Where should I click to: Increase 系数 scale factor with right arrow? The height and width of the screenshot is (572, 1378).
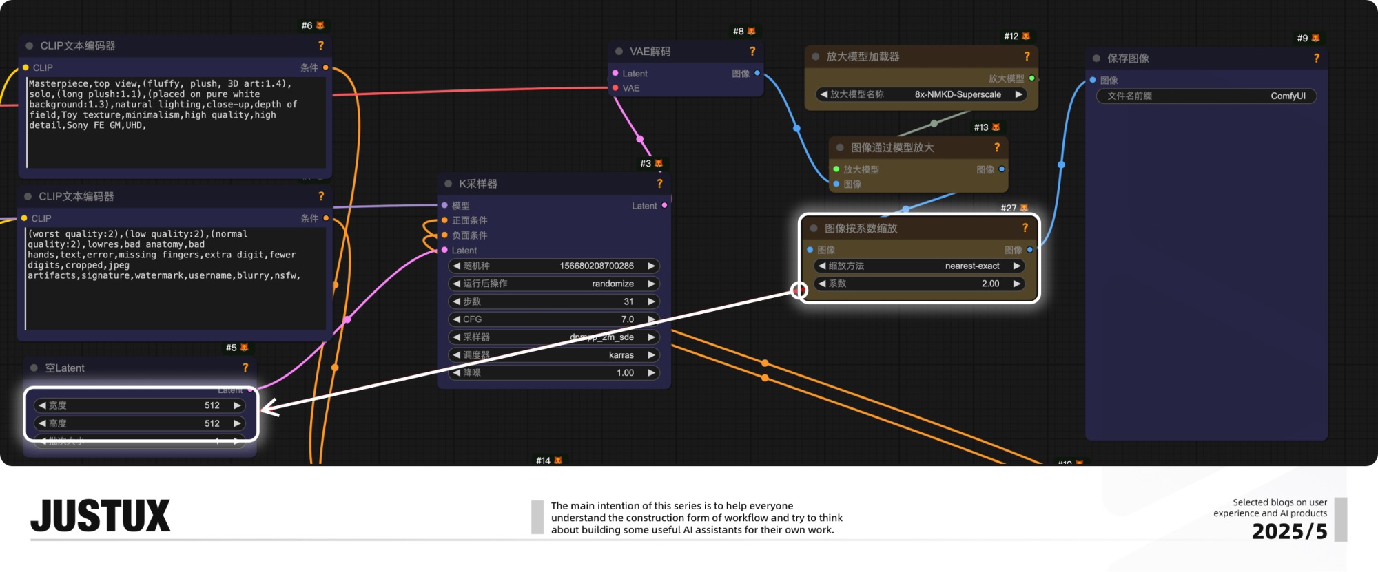click(x=1016, y=284)
